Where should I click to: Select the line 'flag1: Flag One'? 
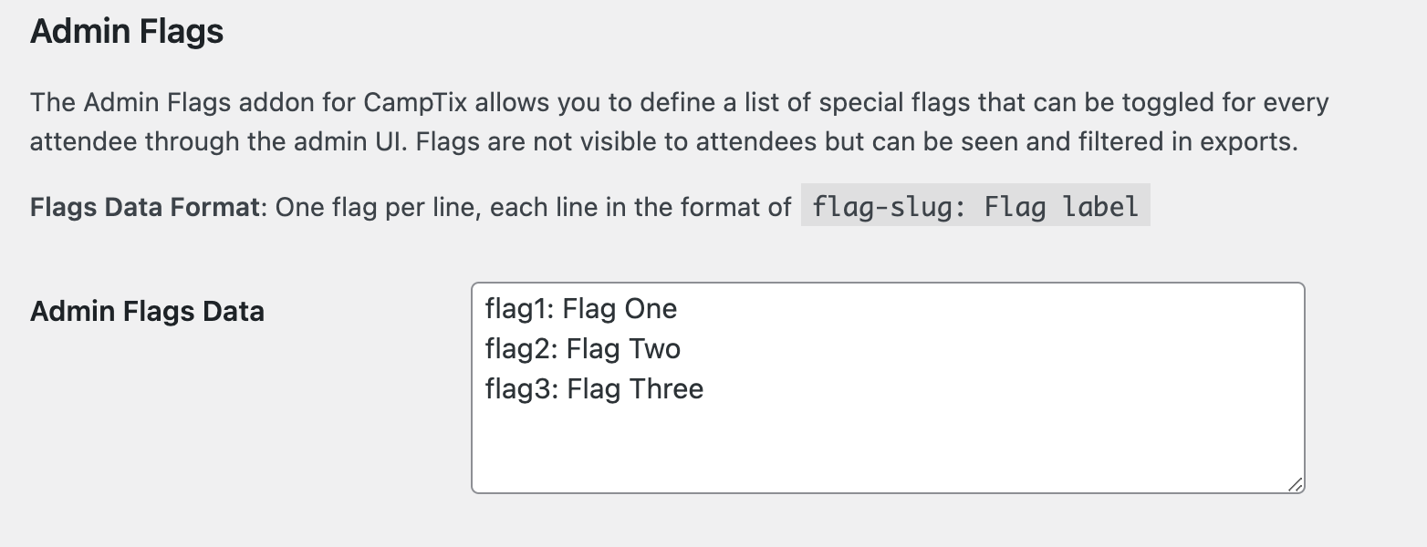(x=580, y=309)
